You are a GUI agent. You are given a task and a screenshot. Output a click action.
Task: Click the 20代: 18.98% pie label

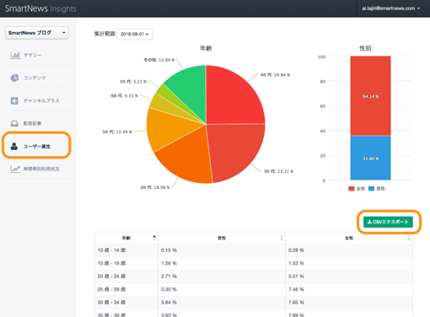(x=155, y=187)
